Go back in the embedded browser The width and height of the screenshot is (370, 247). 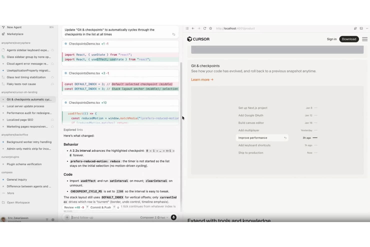pos(193,29)
